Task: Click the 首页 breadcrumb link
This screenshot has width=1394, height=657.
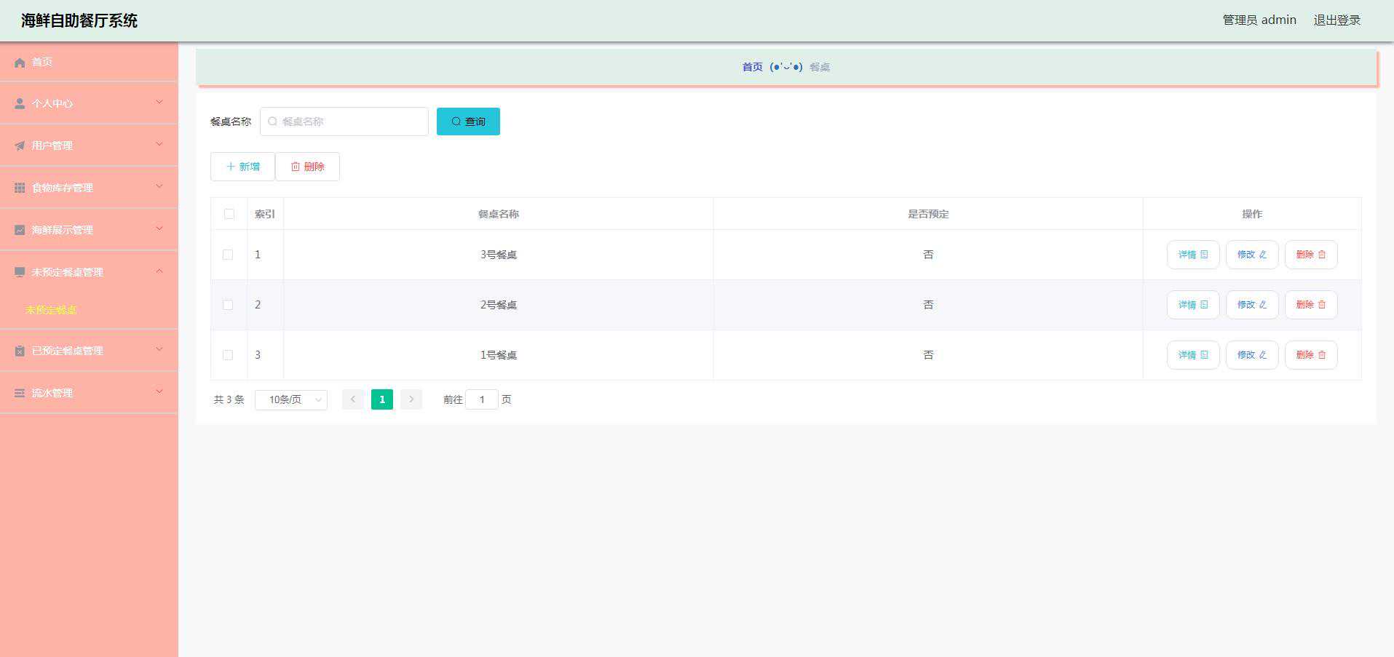Action: click(x=753, y=67)
